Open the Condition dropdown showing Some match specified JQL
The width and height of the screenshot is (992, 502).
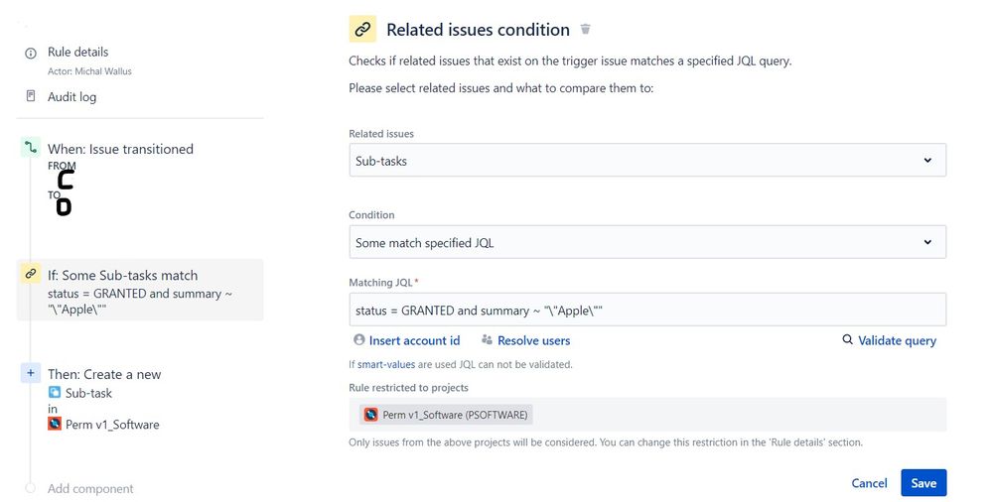coord(647,242)
